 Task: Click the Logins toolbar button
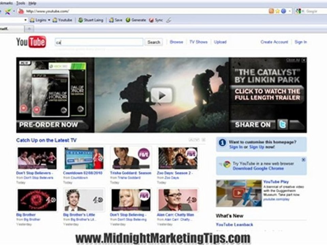point(38,20)
